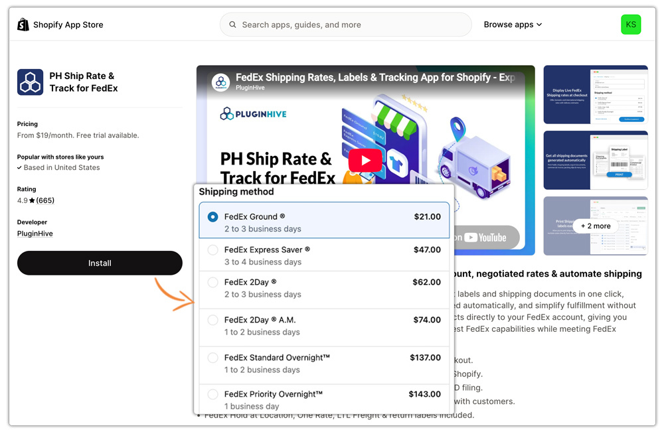
Task: Open the Display Live FedEx rates thumbnail
Action: pyautogui.click(x=596, y=94)
